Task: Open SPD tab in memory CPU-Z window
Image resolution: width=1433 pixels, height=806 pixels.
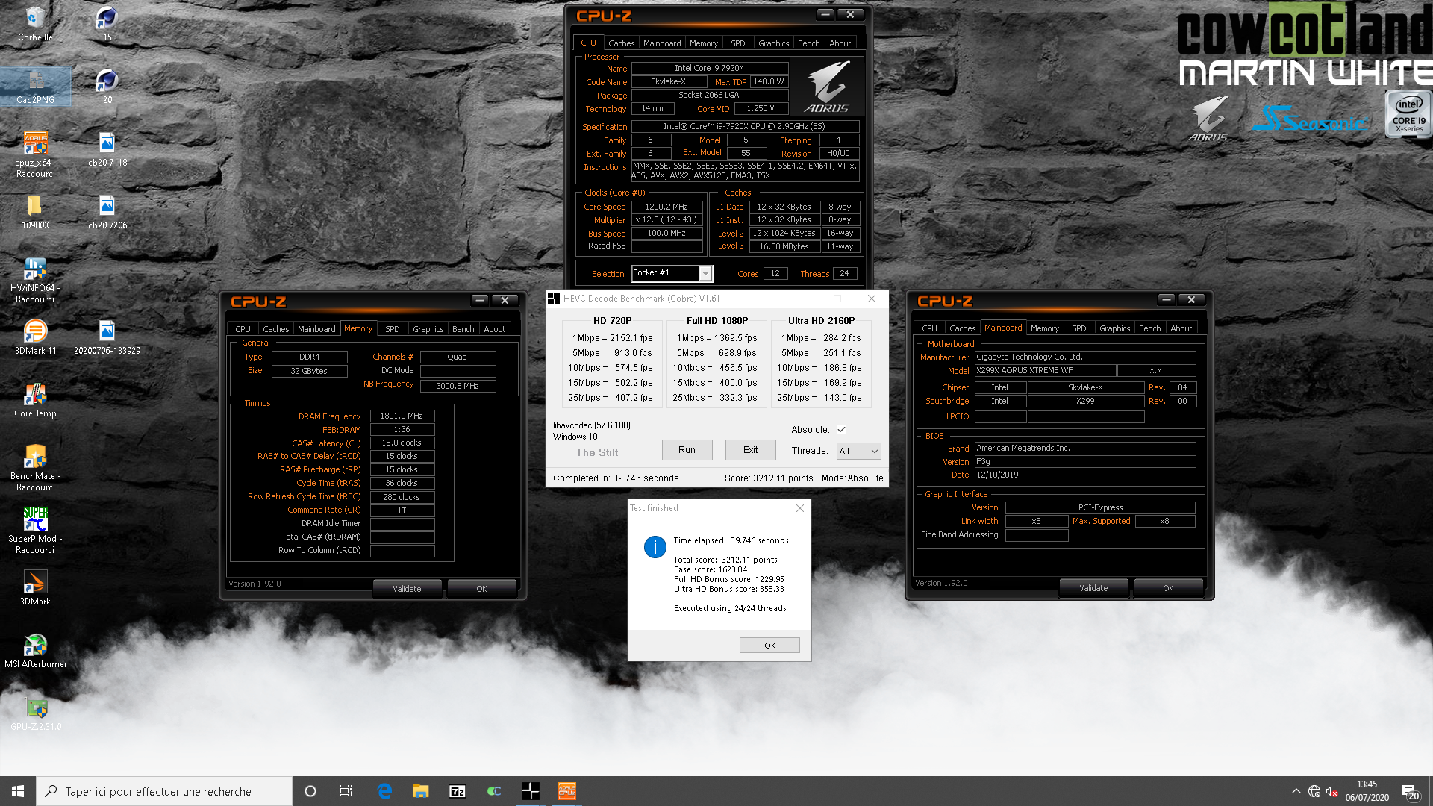Action: pos(392,329)
